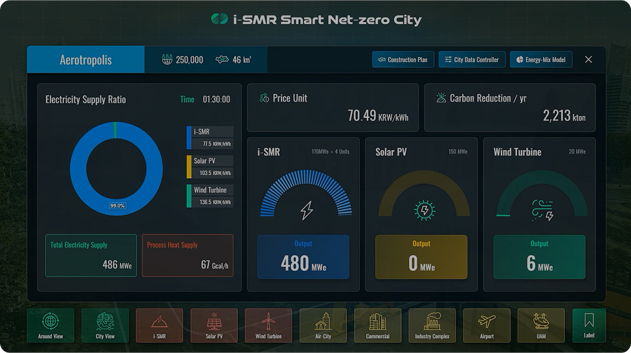Select the Wind Turbine bottom toolbar icon
The width and height of the screenshot is (631, 353).
(x=269, y=325)
